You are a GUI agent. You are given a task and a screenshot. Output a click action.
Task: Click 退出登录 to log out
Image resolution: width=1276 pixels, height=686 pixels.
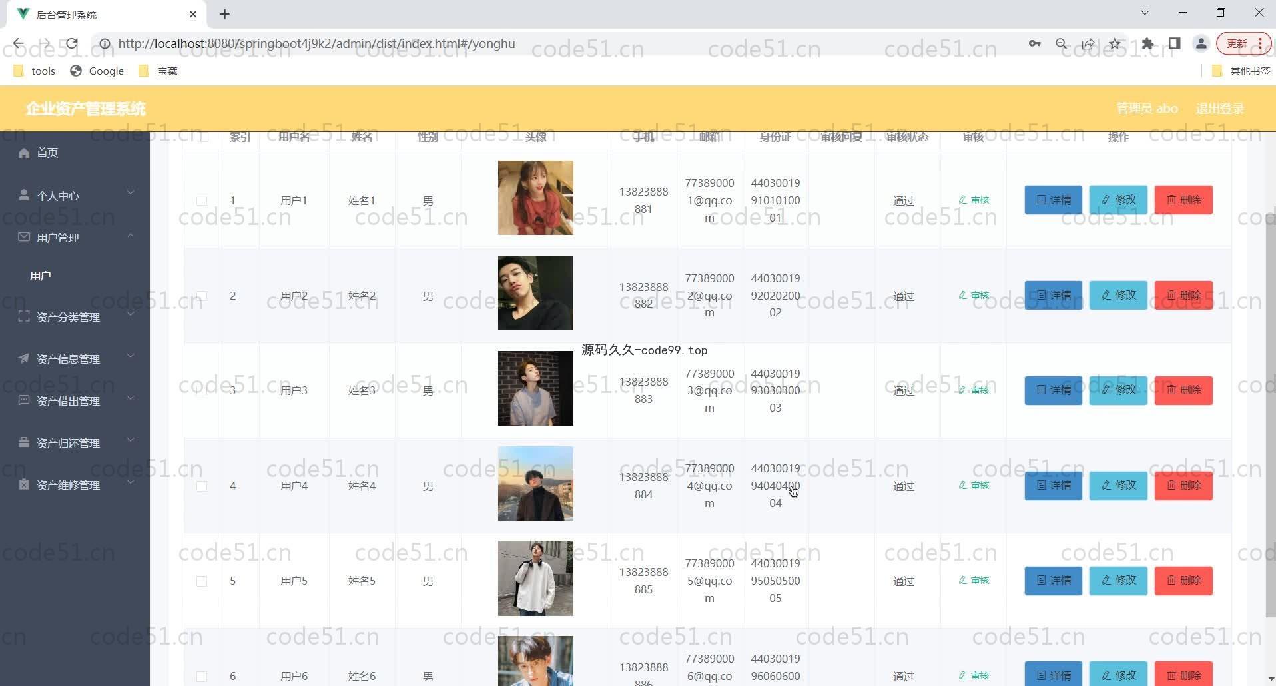point(1220,109)
